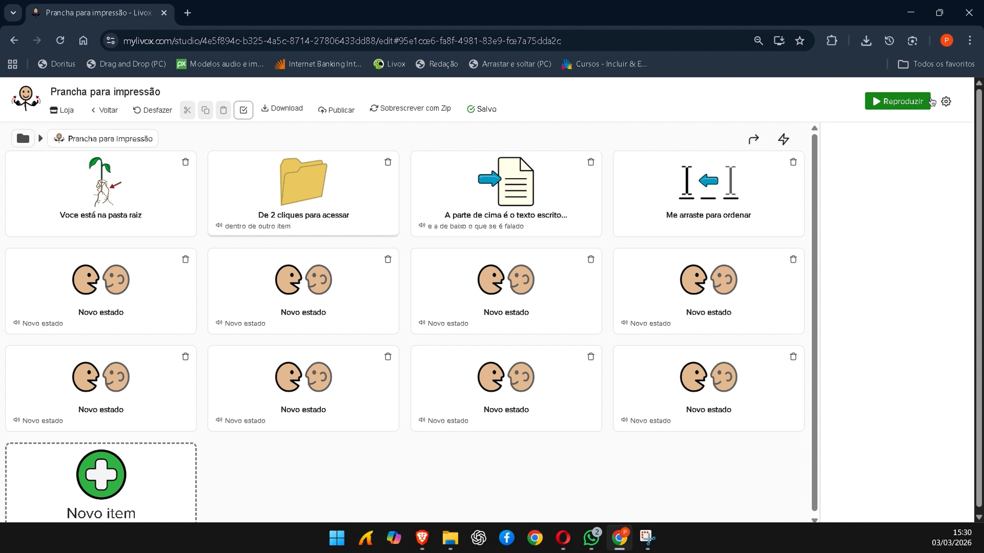Screen dimensions: 984x553
Task: Toggle the multi-select checkbox button
Action: (x=243, y=110)
